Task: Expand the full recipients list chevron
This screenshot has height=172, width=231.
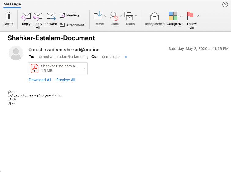Action: (x=126, y=57)
